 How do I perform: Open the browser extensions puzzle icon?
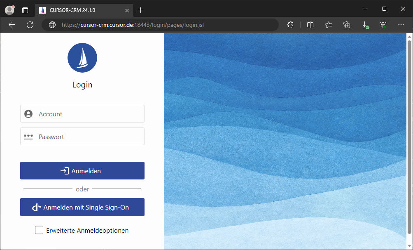[x=290, y=25]
